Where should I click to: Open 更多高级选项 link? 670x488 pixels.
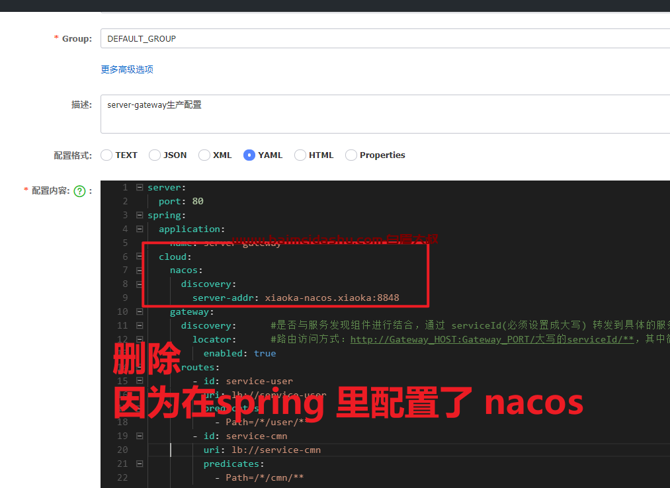[x=127, y=69]
